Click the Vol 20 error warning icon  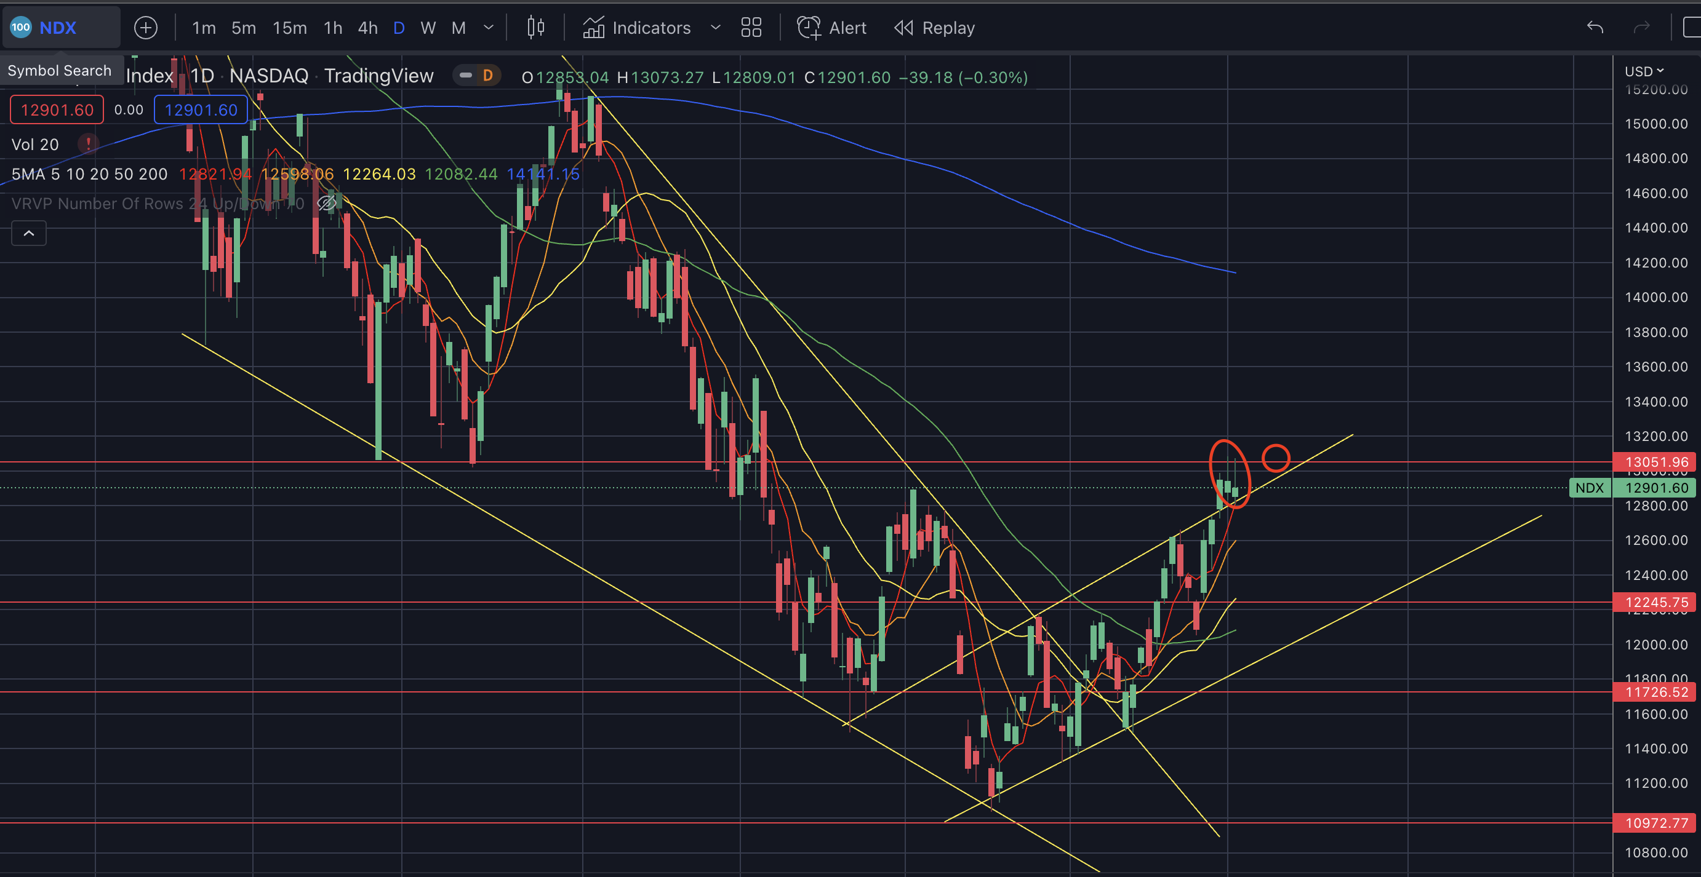[88, 144]
